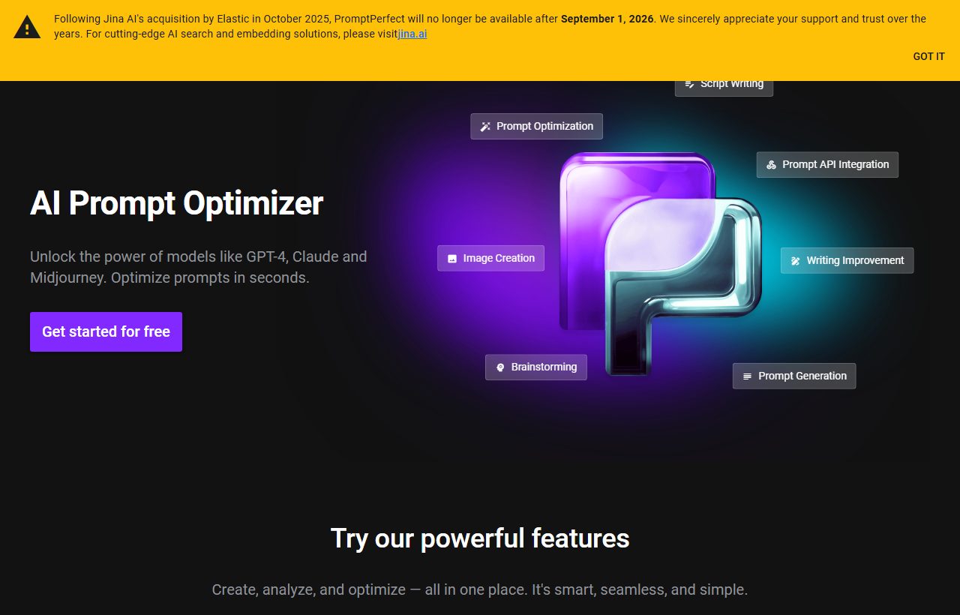Click the magic wand icon on Prompt Optimization

[x=485, y=127]
